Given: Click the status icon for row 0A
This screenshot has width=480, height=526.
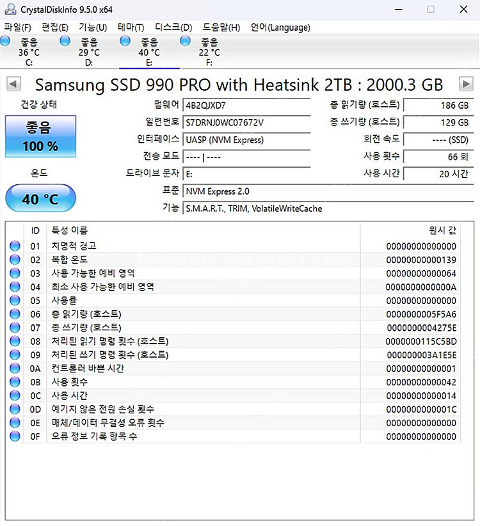Looking at the screenshot, I should tap(15, 368).
